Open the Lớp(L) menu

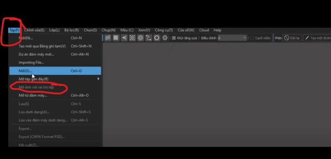[x=54, y=30]
